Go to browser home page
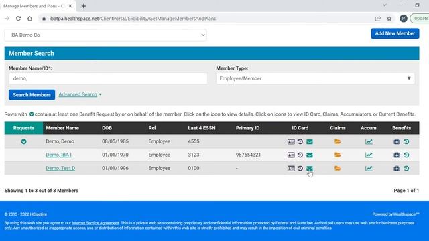 (29, 19)
